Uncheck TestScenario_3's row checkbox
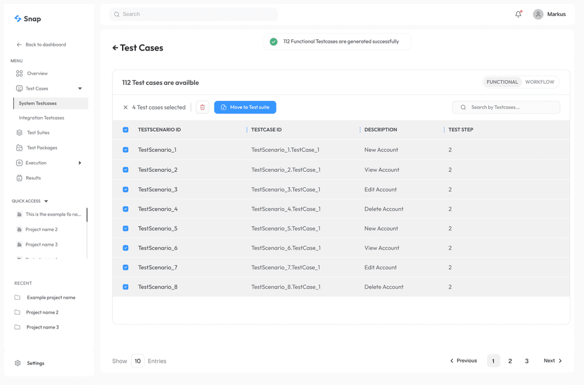 pos(125,189)
